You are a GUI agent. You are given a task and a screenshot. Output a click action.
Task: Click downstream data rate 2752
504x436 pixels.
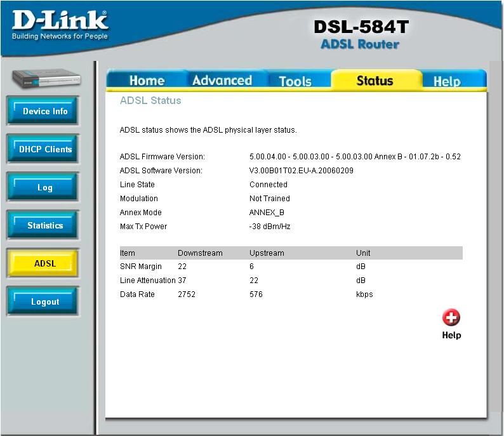(187, 294)
